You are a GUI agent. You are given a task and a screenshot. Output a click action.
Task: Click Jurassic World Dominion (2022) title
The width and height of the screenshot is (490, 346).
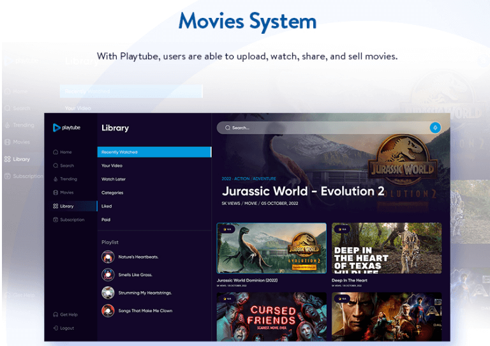coord(247,280)
